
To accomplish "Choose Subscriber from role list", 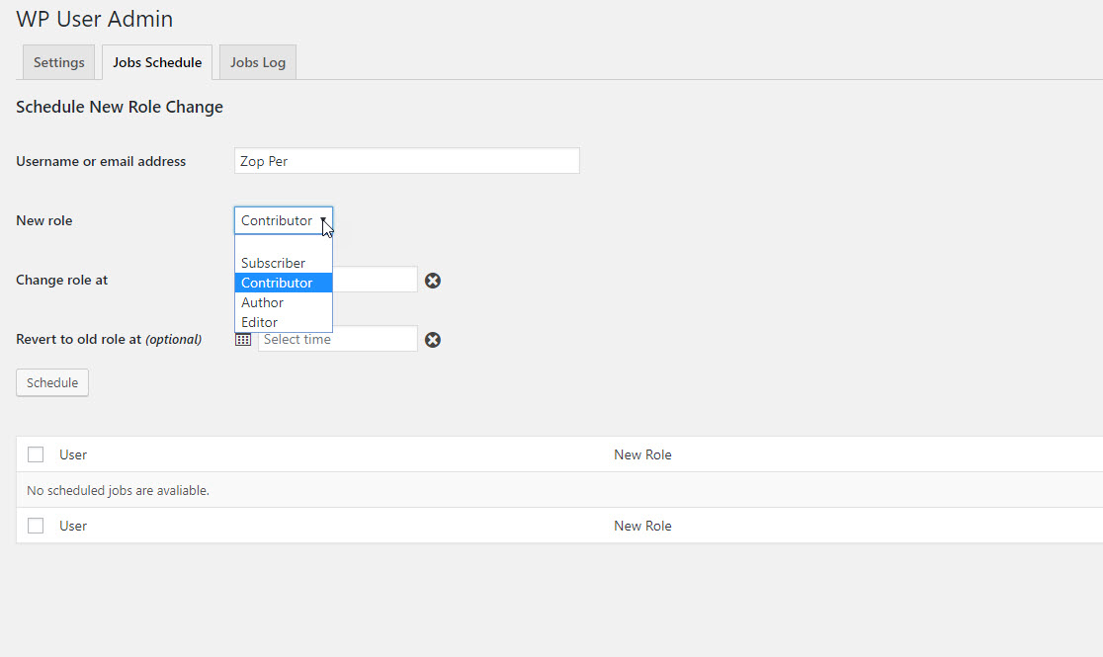I will [274, 263].
